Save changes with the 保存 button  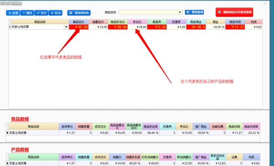tap(41, 13)
